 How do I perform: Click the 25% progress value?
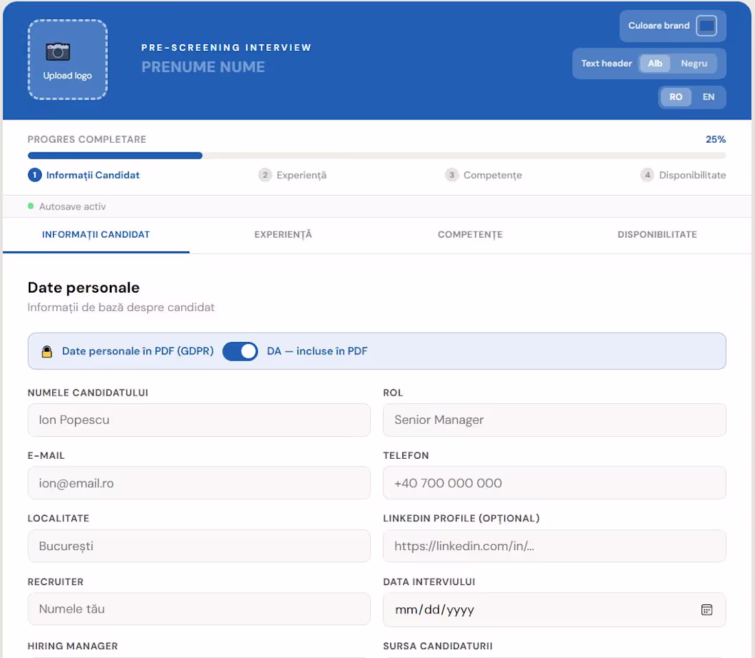click(715, 139)
